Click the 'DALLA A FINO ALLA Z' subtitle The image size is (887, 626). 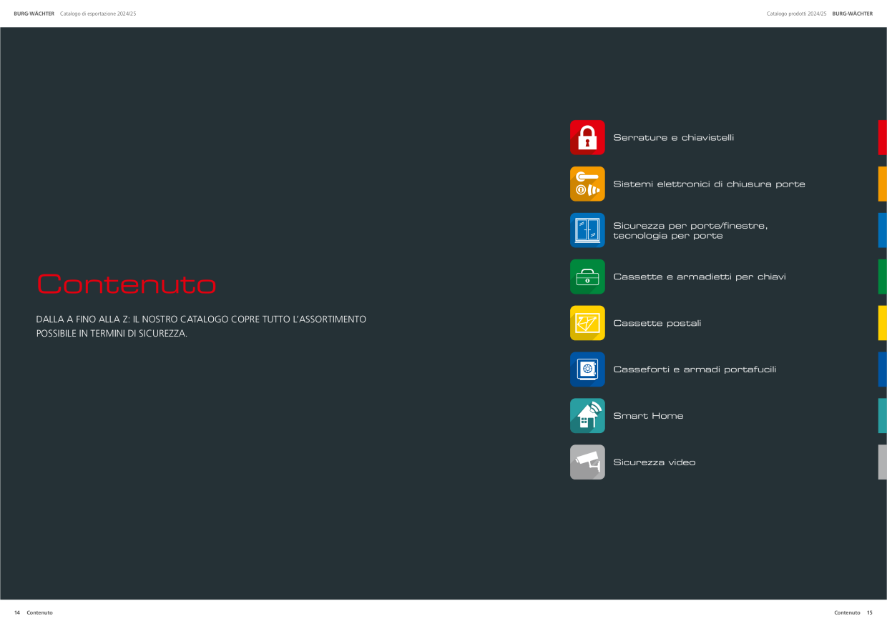pyautogui.click(x=201, y=326)
